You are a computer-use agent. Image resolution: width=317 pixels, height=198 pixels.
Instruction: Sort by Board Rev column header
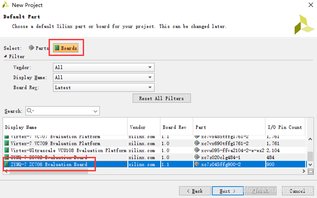click(177, 127)
